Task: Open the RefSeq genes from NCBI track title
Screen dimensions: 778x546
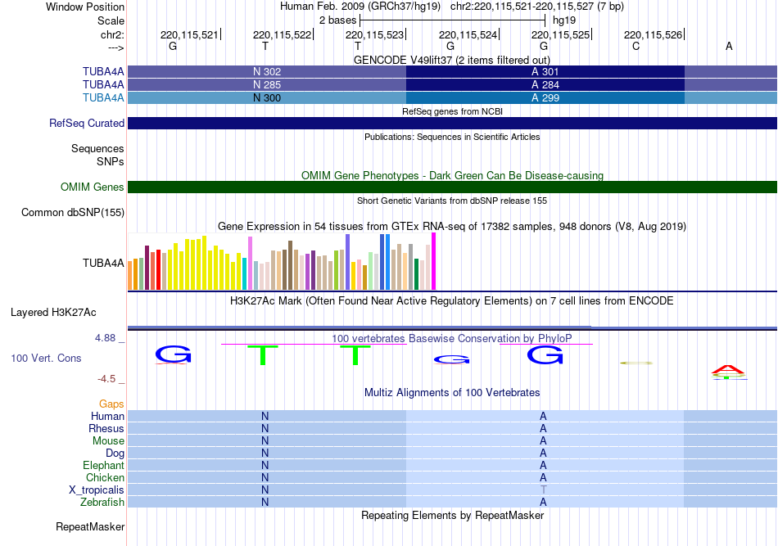Action: tap(452, 111)
